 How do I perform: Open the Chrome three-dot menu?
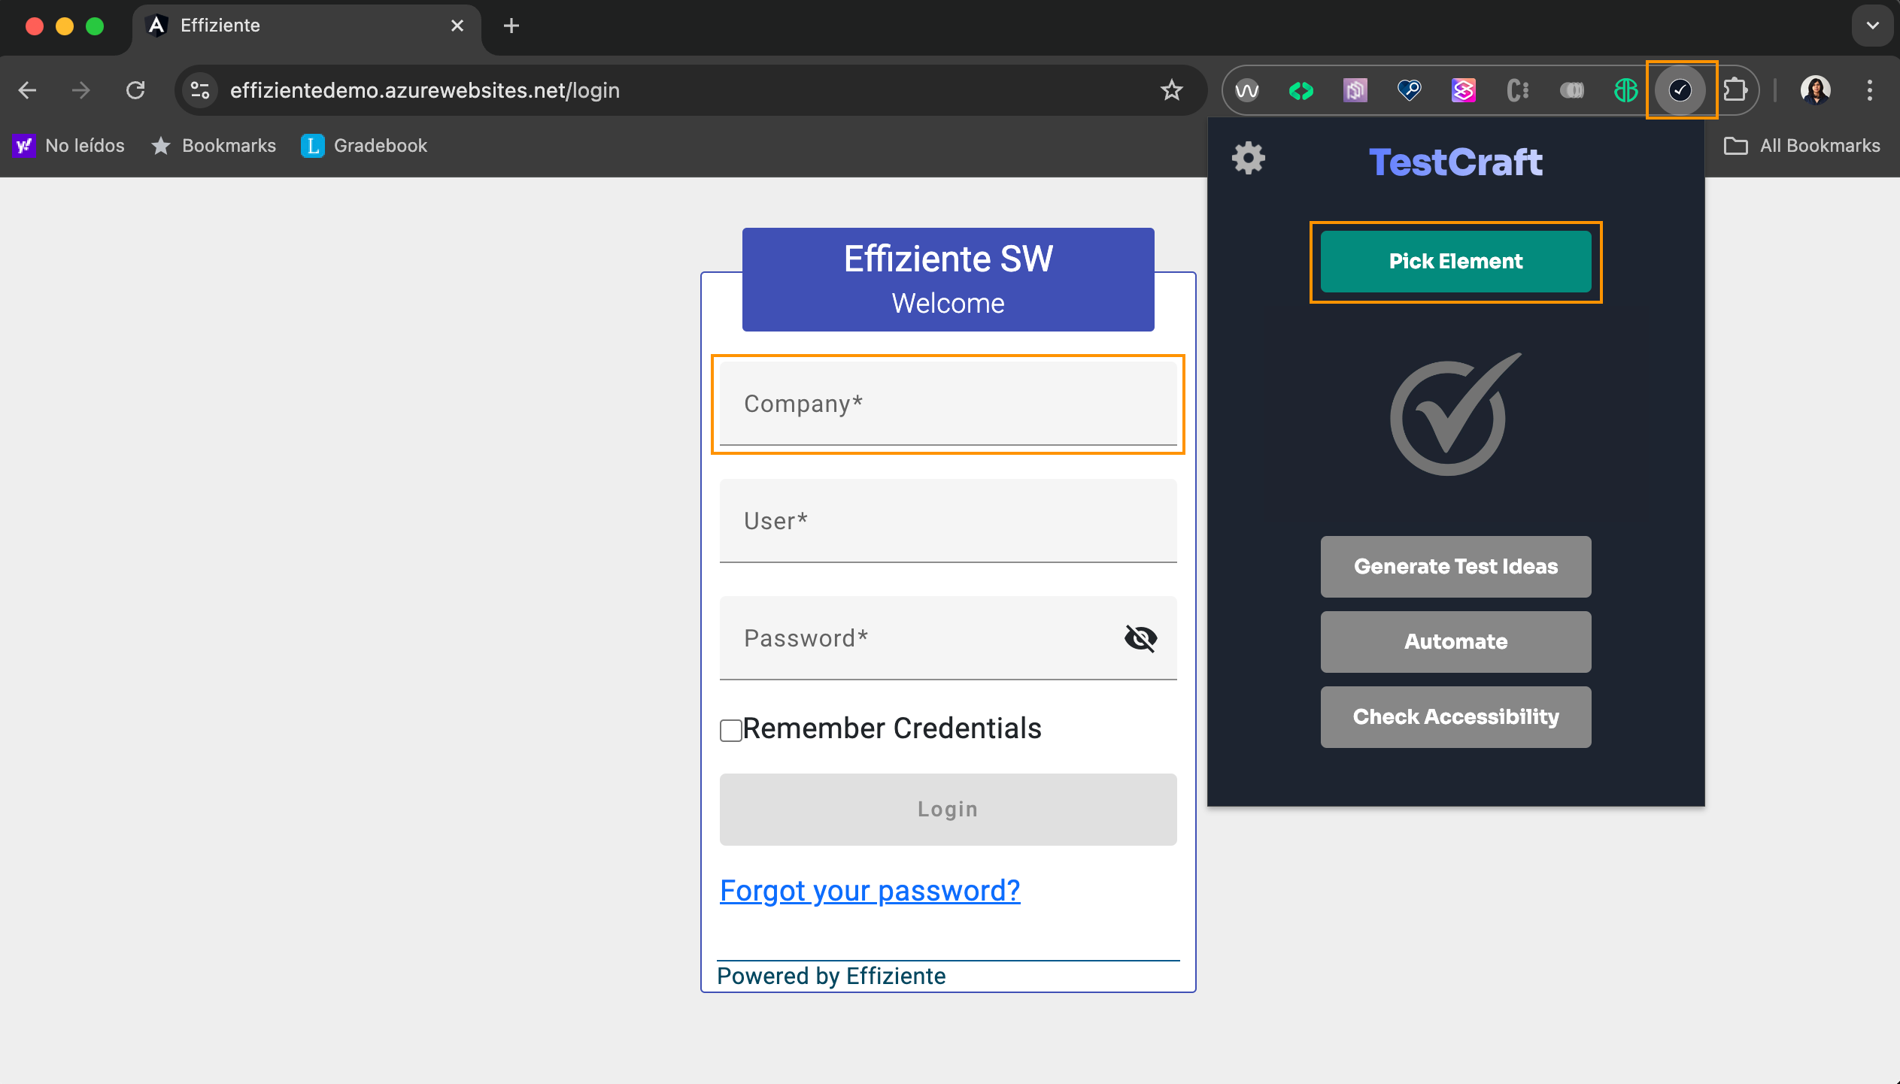point(1869,90)
